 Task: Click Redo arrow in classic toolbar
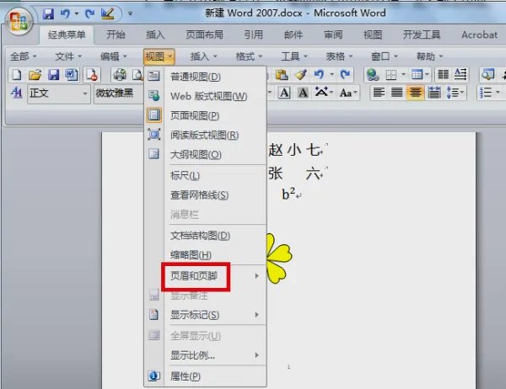coord(345,75)
